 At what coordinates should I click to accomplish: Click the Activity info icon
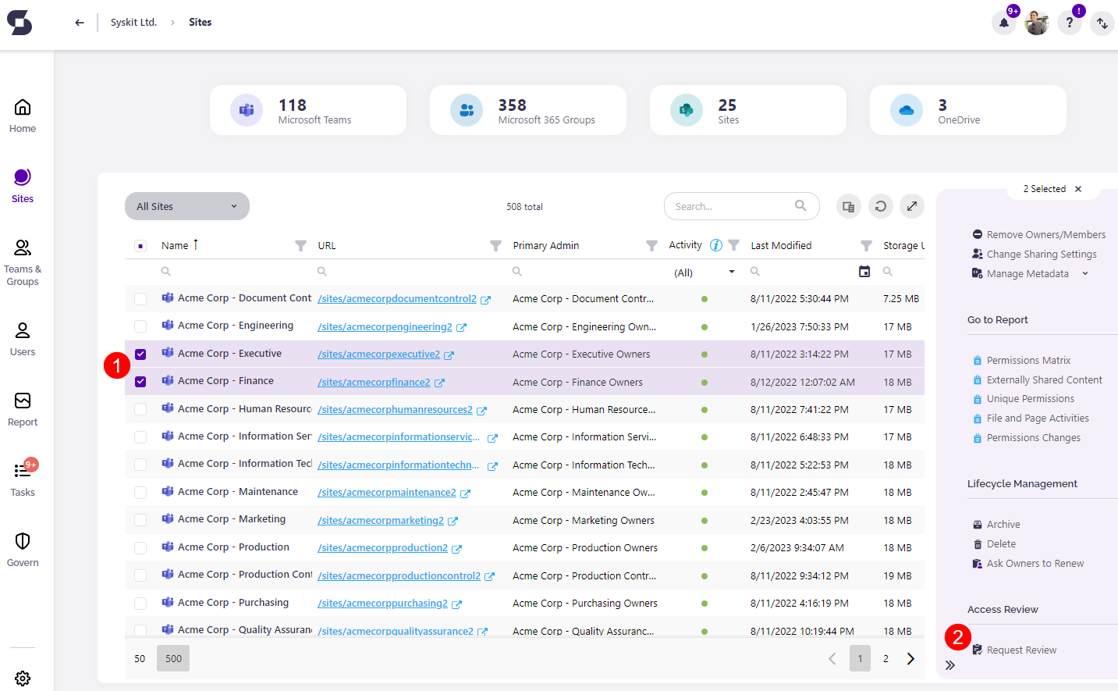pyautogui.click(x=715, y=245)
